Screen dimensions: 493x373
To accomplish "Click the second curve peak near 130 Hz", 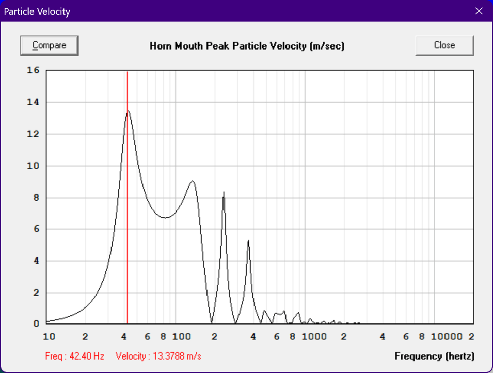I will click(193, 181).
